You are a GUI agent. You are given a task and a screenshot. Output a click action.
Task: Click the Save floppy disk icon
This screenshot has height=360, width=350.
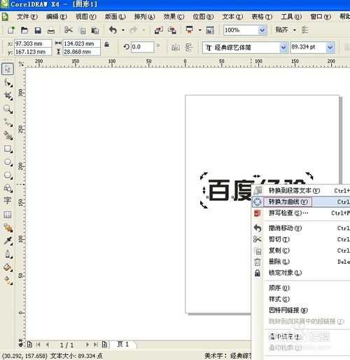[x=38, y=30]
